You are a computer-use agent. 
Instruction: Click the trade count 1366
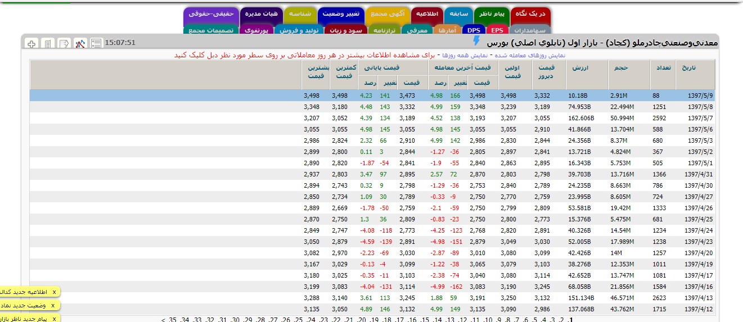pos(659,174)
